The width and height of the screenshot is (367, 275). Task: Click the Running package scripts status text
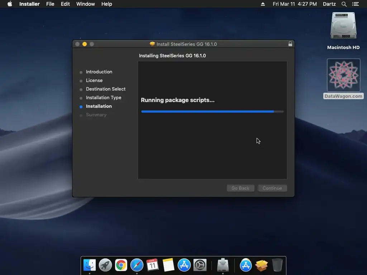pyautogui.click(x=178, y=100)
